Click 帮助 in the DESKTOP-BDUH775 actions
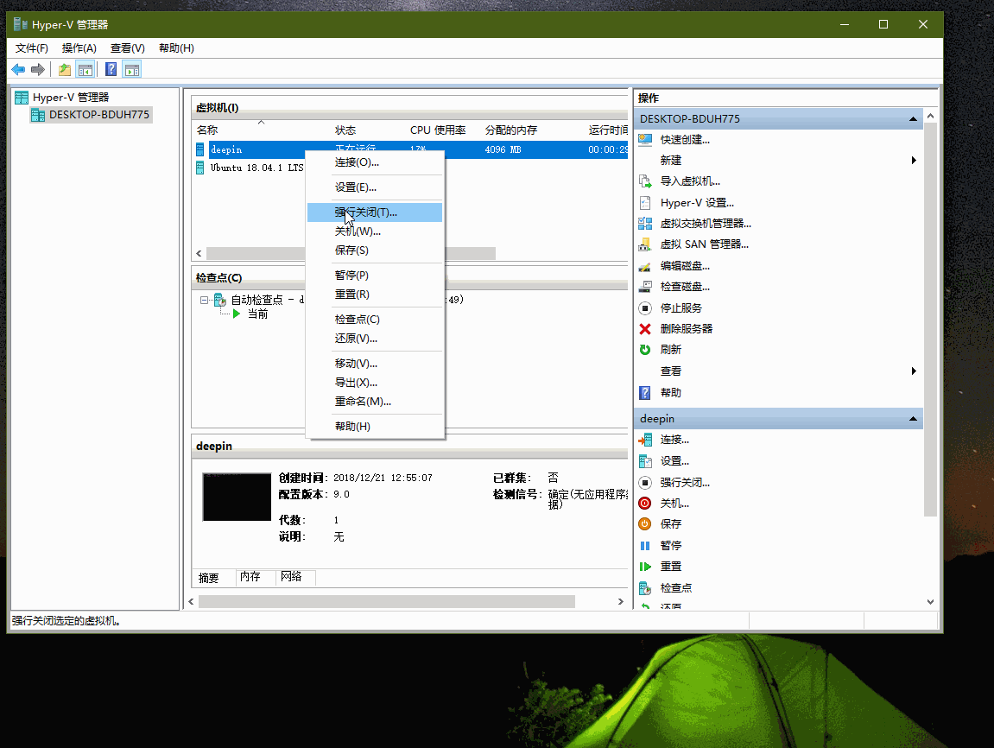994x748 pixels. tap(671, 393)
